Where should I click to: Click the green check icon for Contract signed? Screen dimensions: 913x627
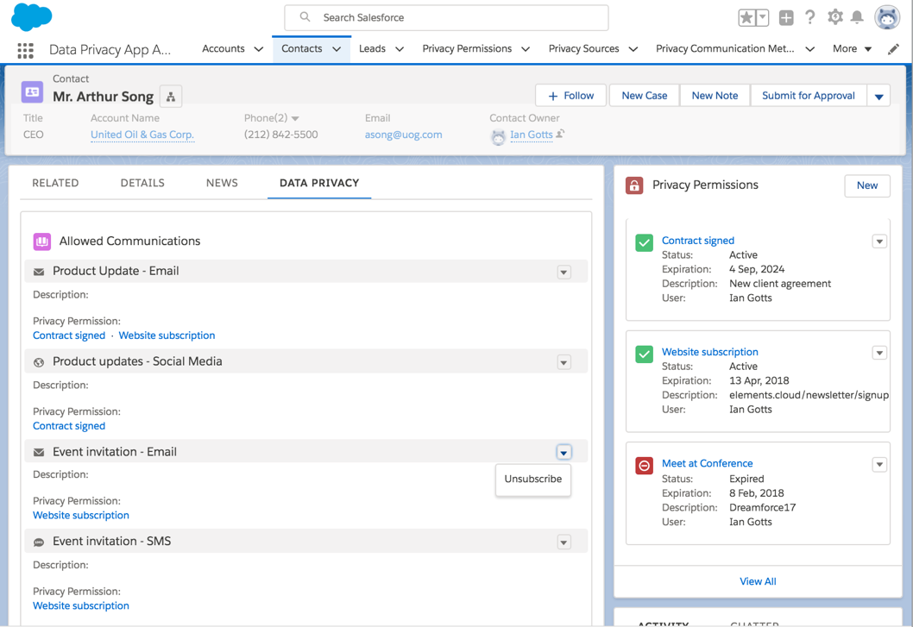click(644, 242)
